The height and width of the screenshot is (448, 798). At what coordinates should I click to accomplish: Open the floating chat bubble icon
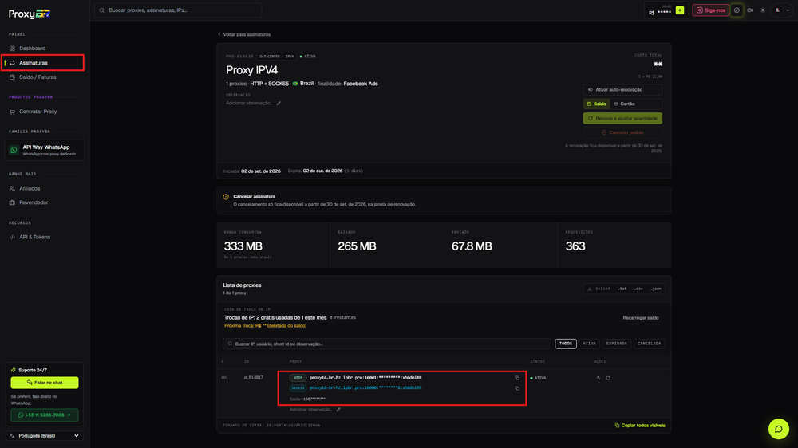(x=779, y=429)
